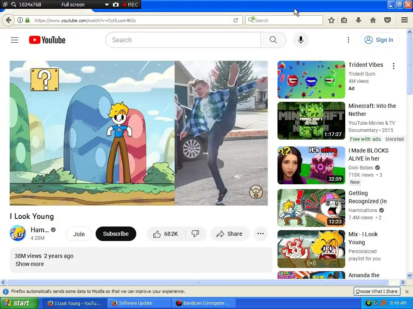Dislike the video with thumbs down
This screenshot has height=309, width=413.
[x=196, y=234]
